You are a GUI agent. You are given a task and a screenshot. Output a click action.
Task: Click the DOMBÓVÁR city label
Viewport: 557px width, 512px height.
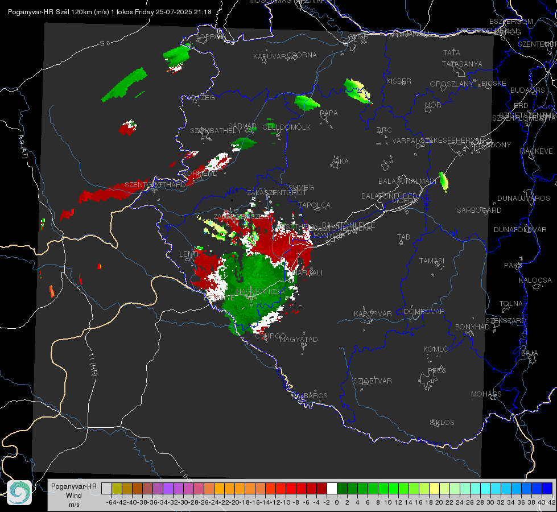(424, 312)
